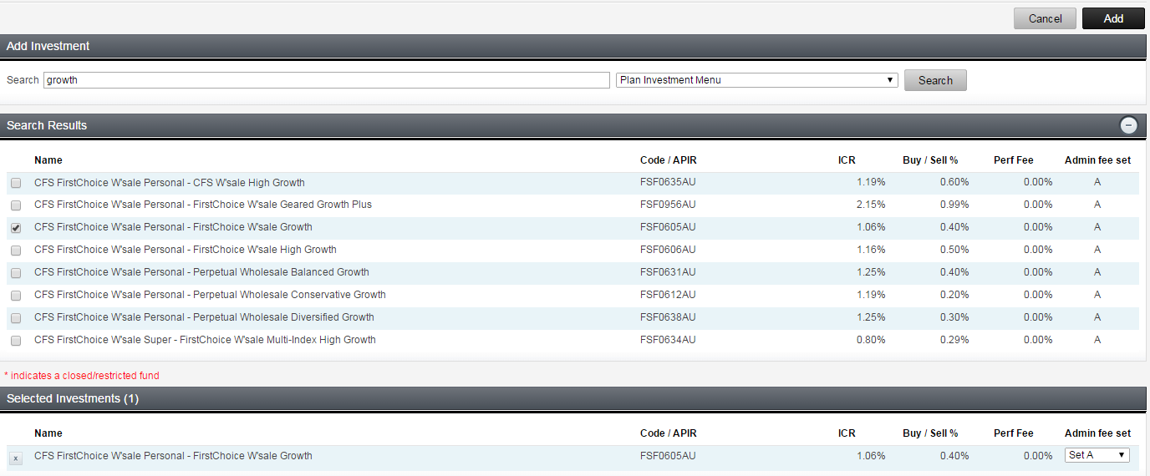Click FSF0631AU code cell

tap(668, 272)
